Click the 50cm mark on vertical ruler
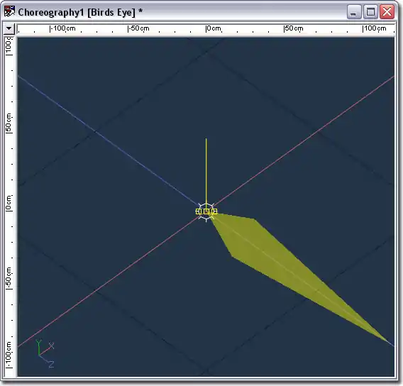This screenshot has width=403, height=386. point(9,123)
